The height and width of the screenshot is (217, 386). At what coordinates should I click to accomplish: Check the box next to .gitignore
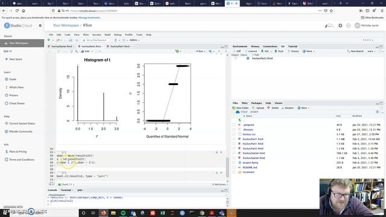click(234, 125)
